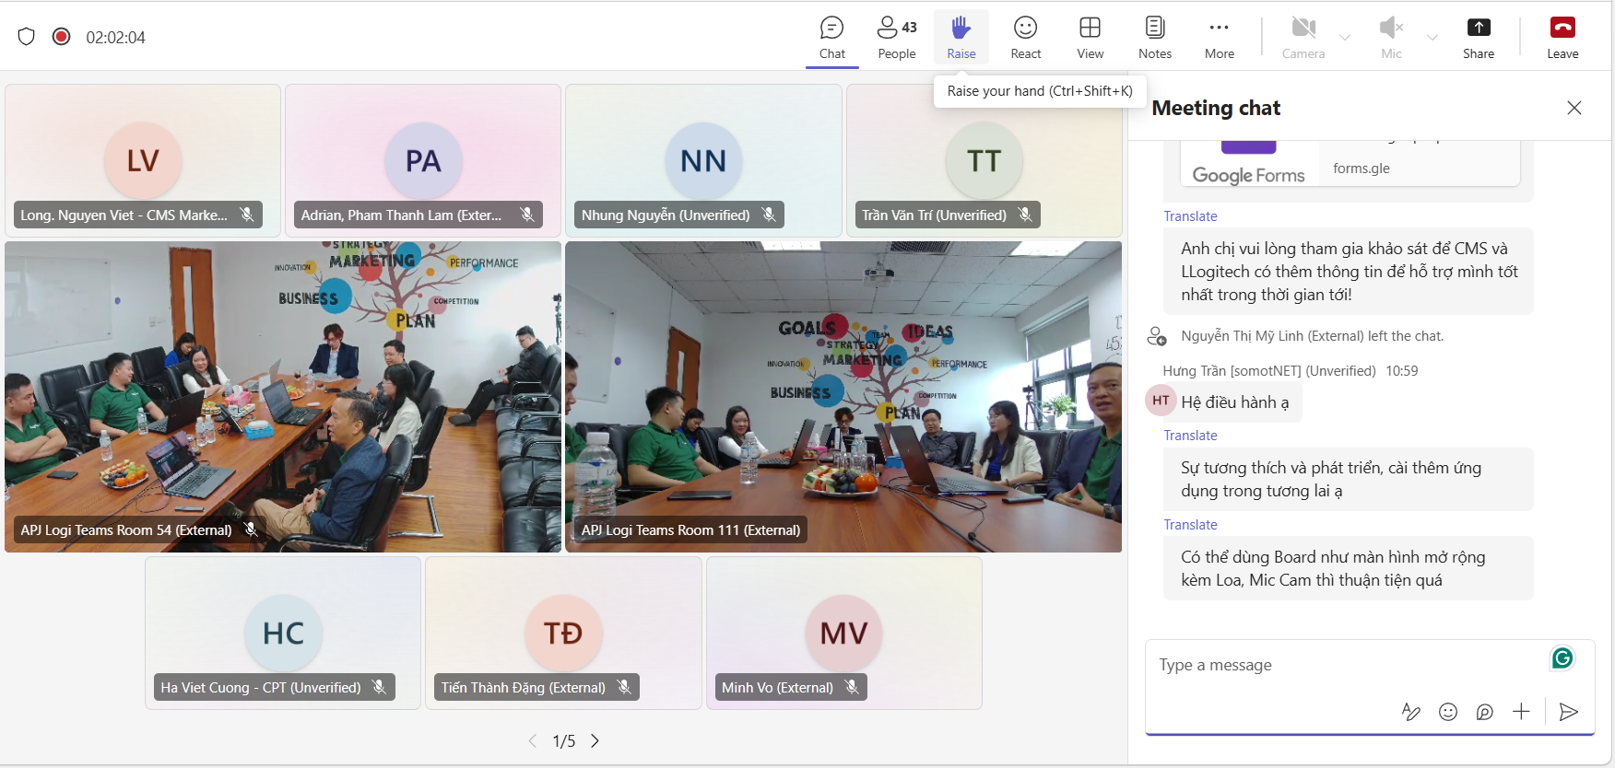Open the People participants panel

896,37
